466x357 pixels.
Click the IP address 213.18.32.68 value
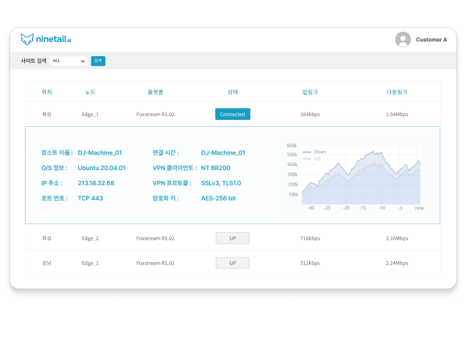96,183
